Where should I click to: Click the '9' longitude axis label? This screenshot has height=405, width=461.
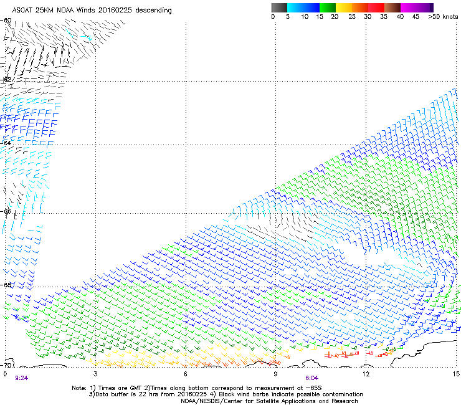[275, 374]
